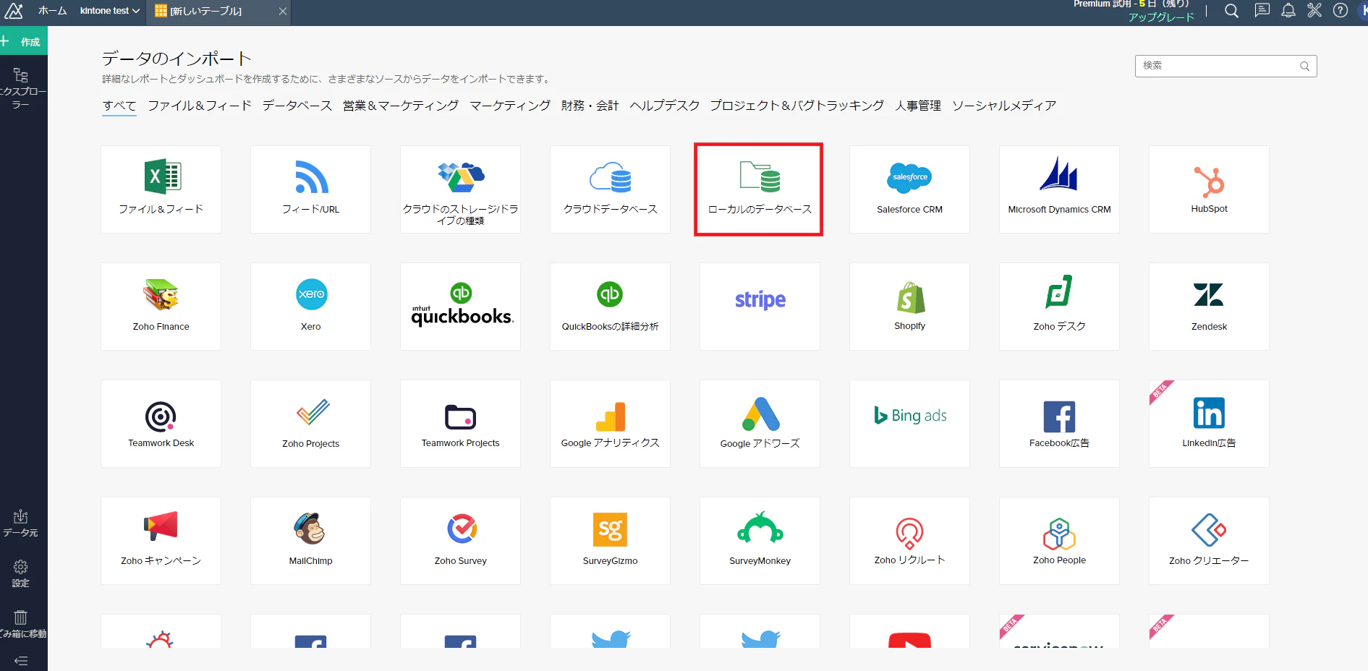Open the HubSpot connector tile

[1209, 189]
